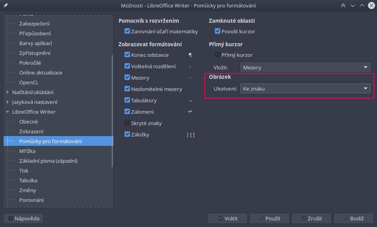Select Jazyková nastavení category label

coord(35,102)
